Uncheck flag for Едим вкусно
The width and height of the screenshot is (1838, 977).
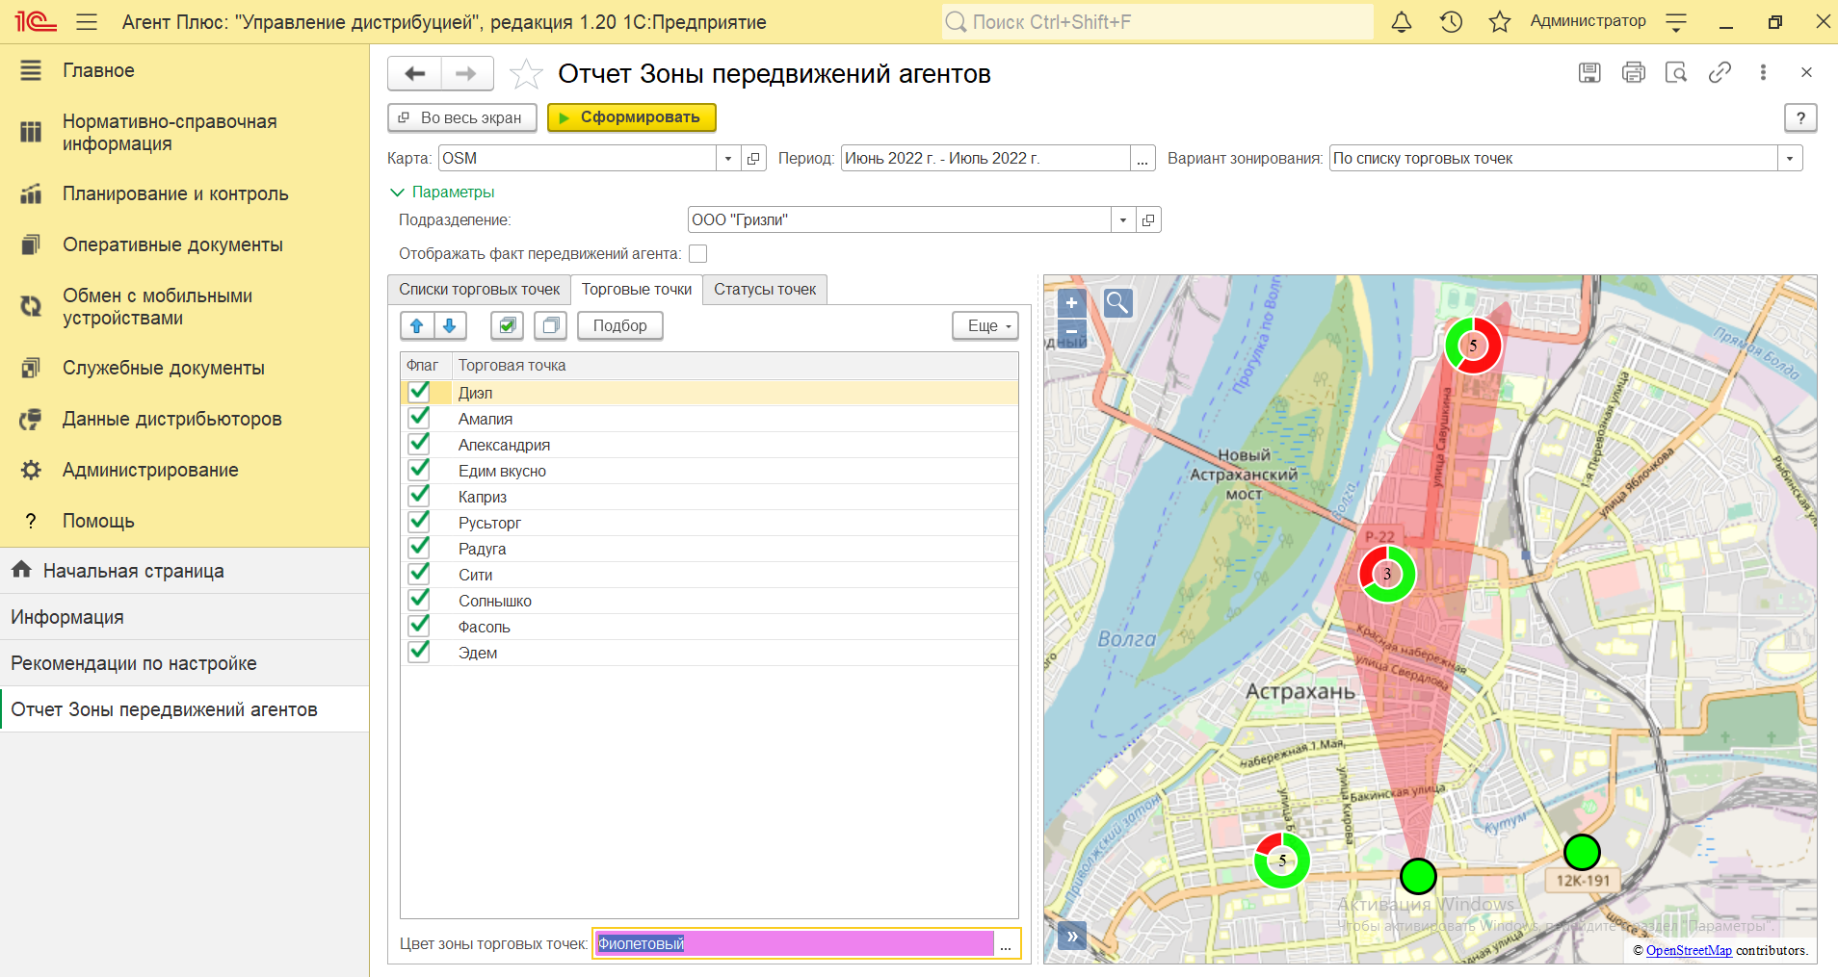coord(419,470)
